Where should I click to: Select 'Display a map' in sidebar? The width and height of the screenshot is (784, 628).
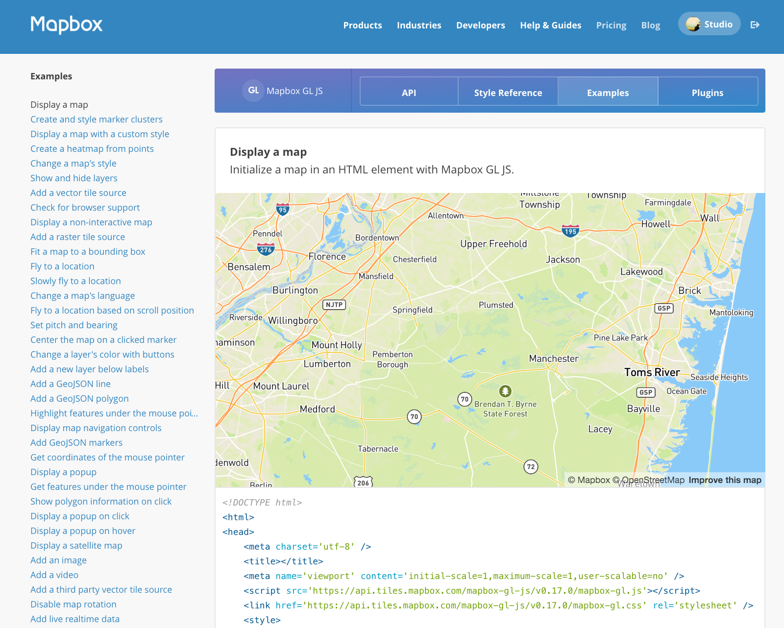pyautogui.click(x=59, y=104)
